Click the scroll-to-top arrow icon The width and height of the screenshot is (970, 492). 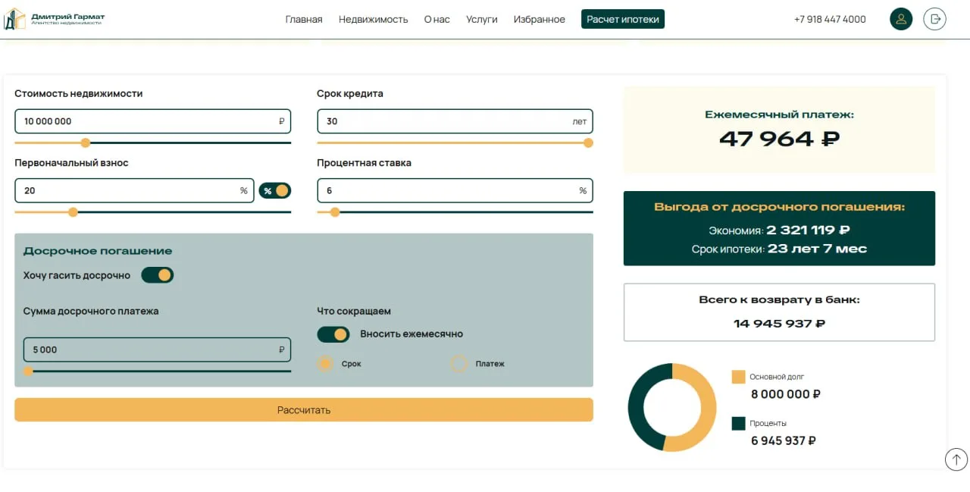(956, 459)
